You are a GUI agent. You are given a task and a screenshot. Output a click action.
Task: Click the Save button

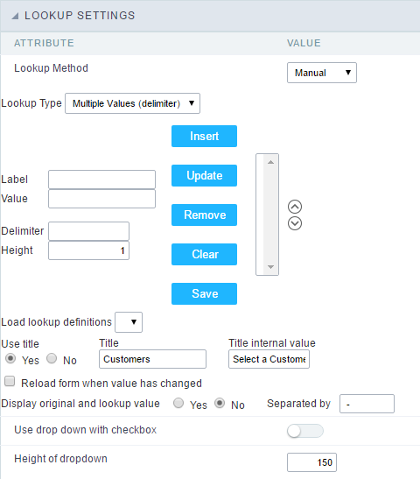[x=204, y=293]
